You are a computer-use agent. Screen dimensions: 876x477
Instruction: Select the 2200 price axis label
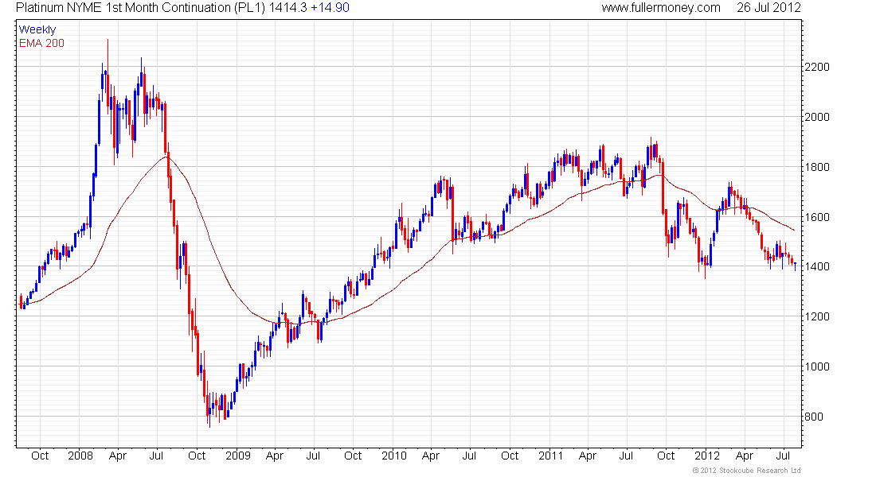pos(817,67)
